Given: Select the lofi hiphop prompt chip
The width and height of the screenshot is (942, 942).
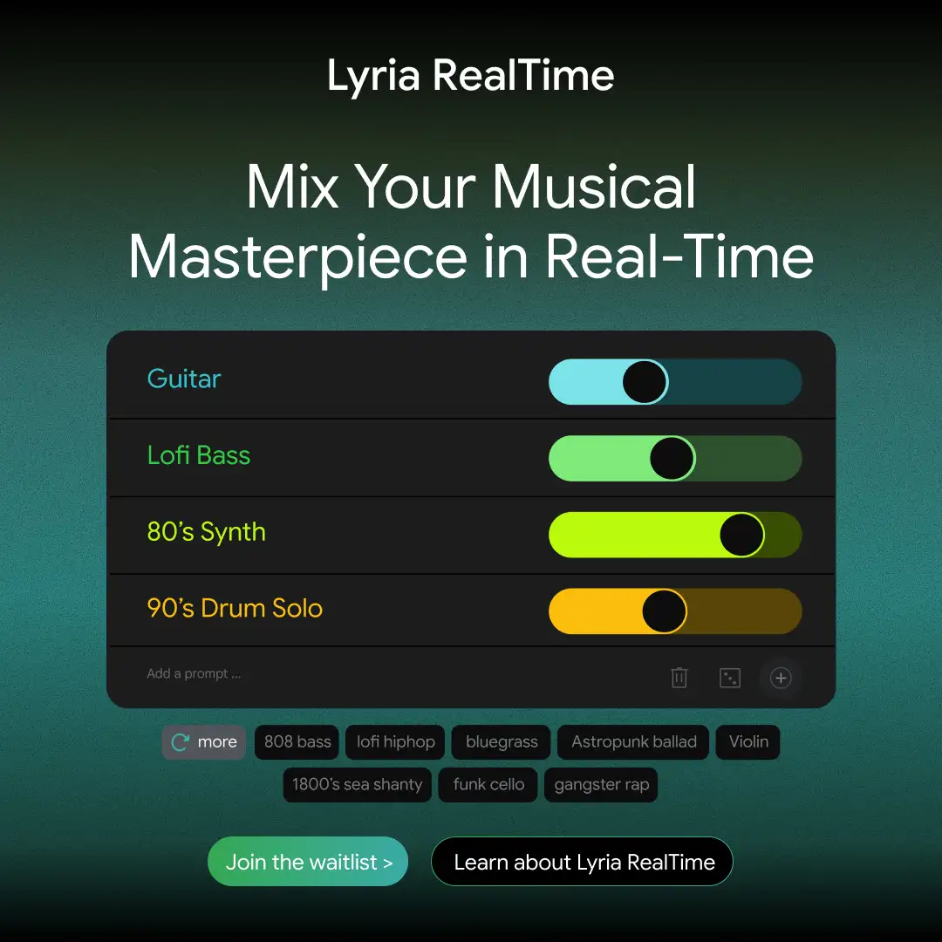Looking at the screenshot, I should coord(395,742).
